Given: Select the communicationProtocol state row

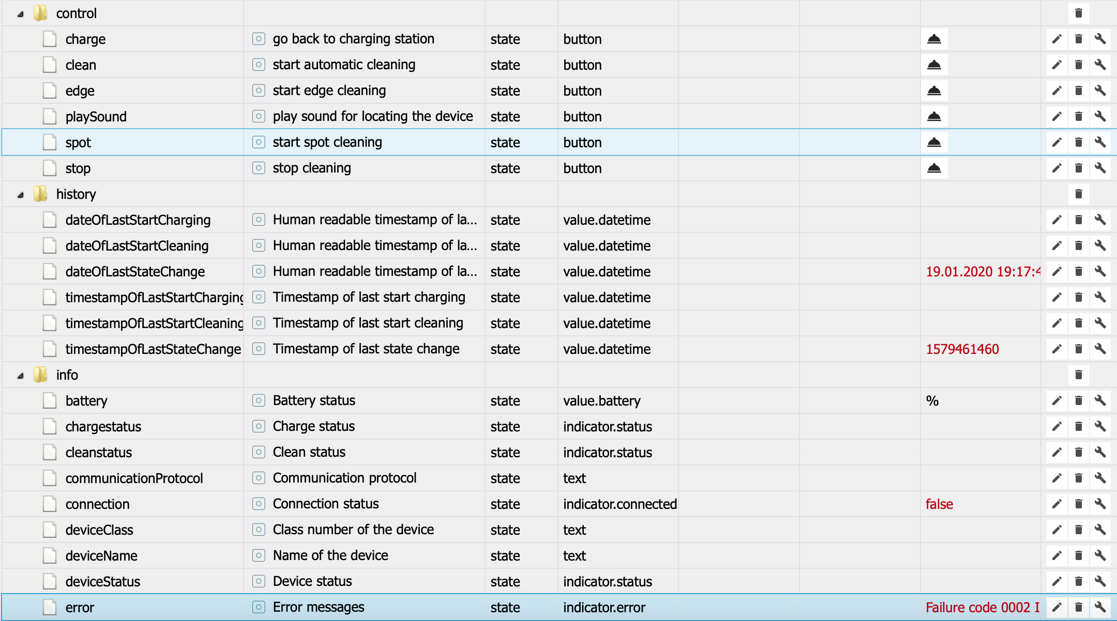Looking at the screenshot, I should click(134, 478).
